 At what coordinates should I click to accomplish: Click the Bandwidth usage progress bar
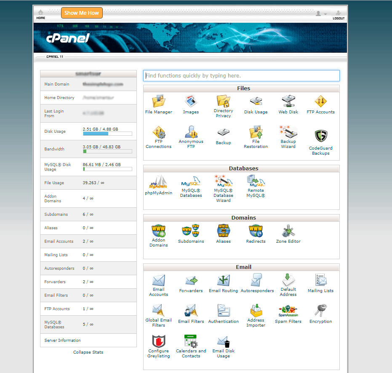107,151
